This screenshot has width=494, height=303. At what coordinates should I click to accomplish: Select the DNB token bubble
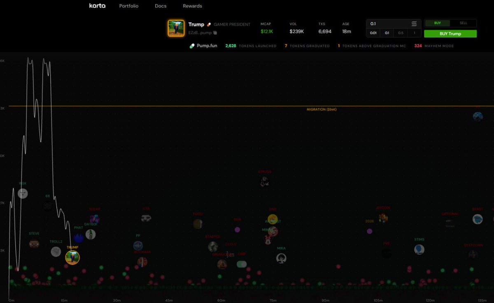[273, 219]
